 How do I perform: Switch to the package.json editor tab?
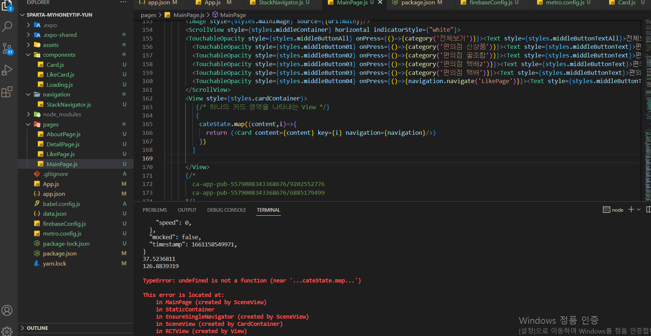418,3
